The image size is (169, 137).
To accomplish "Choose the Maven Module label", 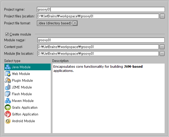I will click(x=23, y=101).
